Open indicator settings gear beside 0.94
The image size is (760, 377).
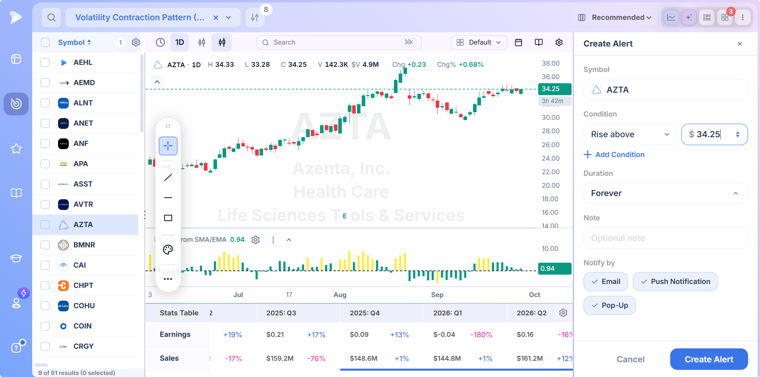click(x=256, y=240)
